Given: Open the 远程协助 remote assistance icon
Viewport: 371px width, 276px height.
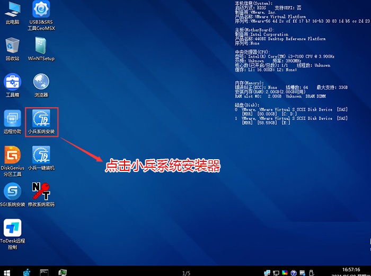Looking at the screenshot, I should [x=12, y=122].
